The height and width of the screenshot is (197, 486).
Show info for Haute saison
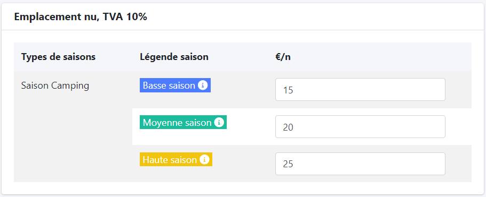click(x=204, y=159)
